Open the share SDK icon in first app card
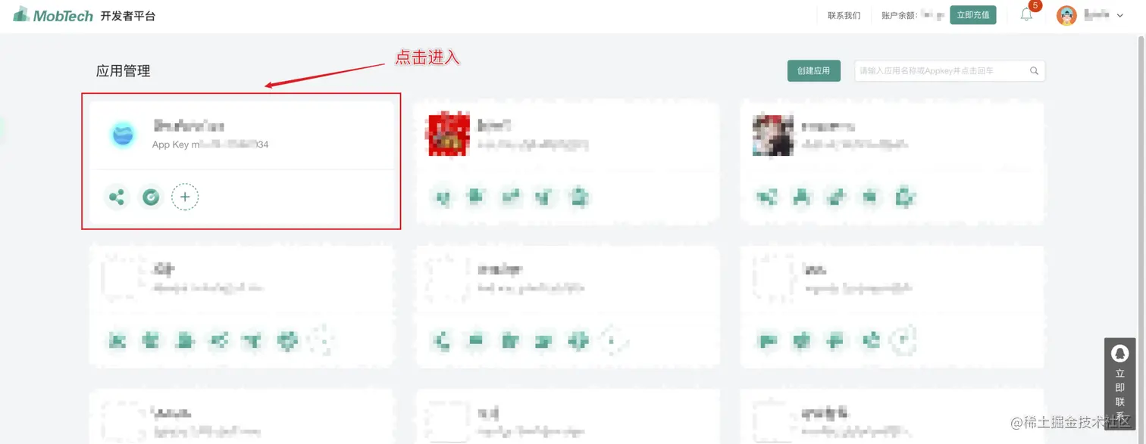Image resolution: width=1146 pixels, height=444 pixels. click(117, 197)
